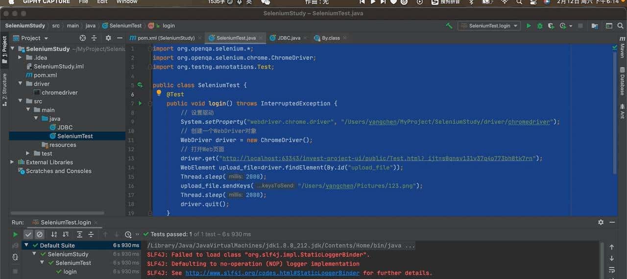Run with Coverage from the top toolbar

click(x=551, y=25)
